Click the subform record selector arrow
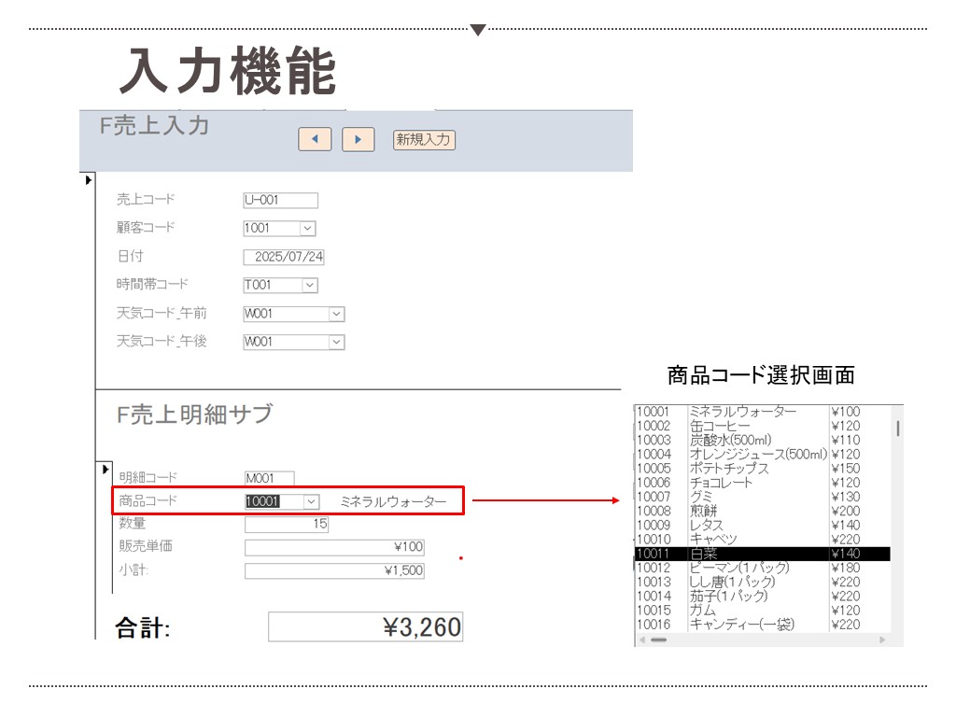 tap(105, 469)
